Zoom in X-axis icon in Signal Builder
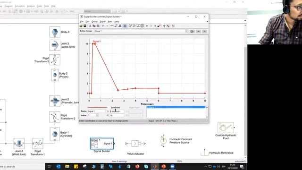The height and width of the screenshot is (170, 302). pos(130,26)
